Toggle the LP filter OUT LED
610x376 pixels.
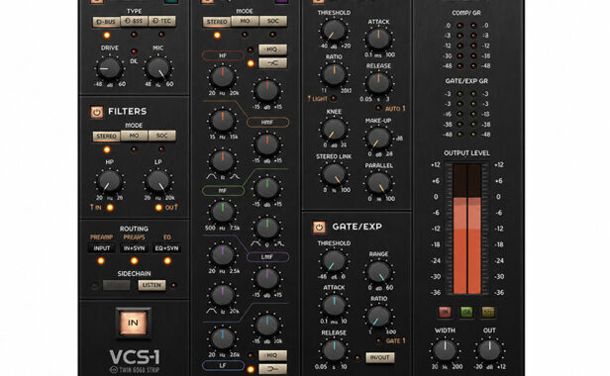click(158, 208)
